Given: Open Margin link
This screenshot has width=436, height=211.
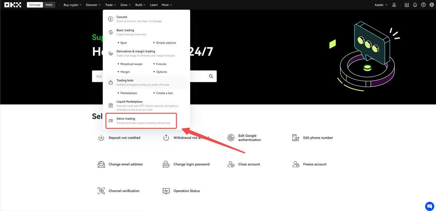Looking at the screenshot, I should pos(125,72).
